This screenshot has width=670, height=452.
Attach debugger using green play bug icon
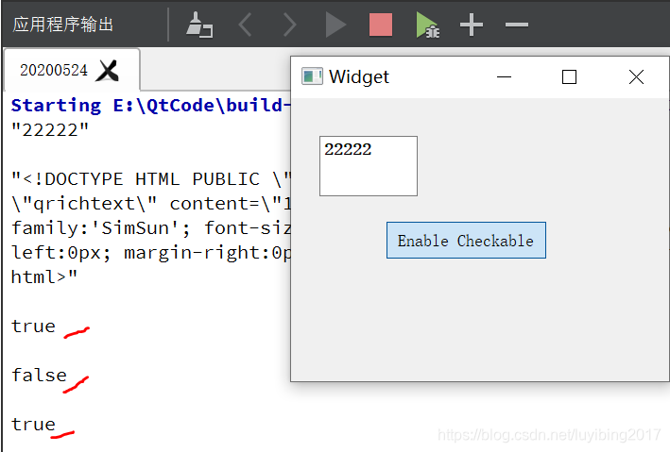[x=427, y=25]
